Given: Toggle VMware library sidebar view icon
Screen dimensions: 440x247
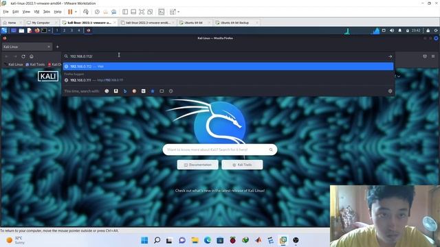Looking at the screenshot, I should click(x=125, y=12).
